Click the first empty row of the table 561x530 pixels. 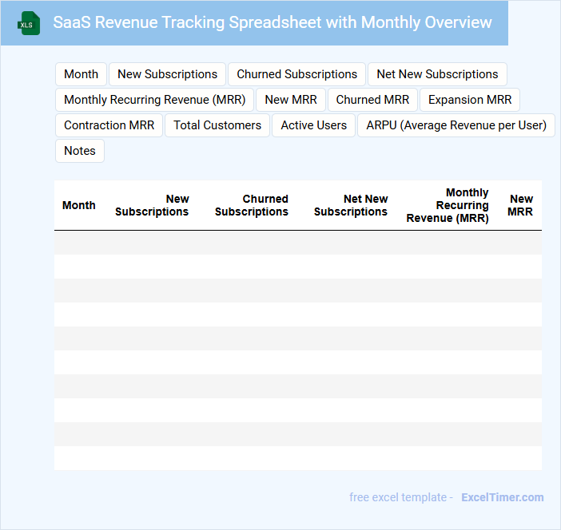click(x=297, y=243)
